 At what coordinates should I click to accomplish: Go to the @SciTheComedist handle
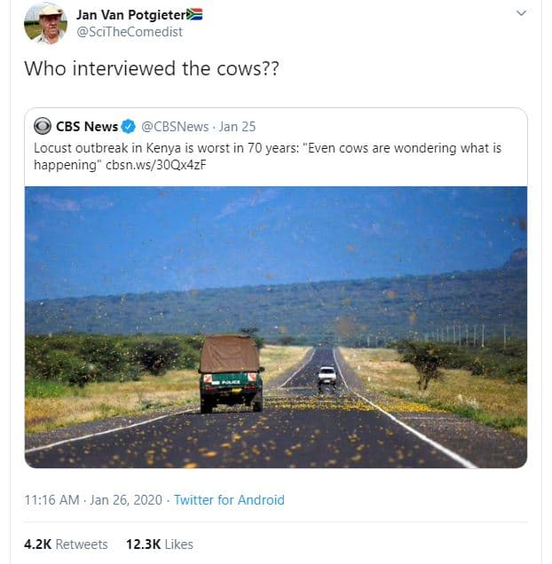[x=130, y=32]
